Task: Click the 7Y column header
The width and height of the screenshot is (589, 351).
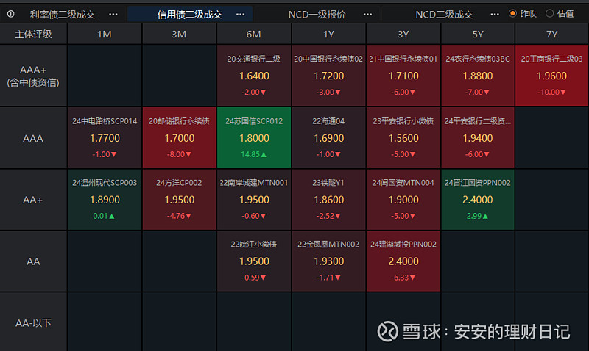Action: tap(551, 34)
